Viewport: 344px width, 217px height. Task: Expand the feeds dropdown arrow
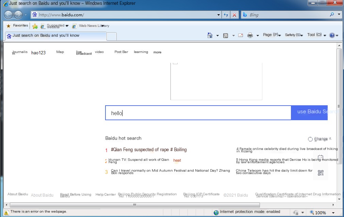(x=233, y=35)
